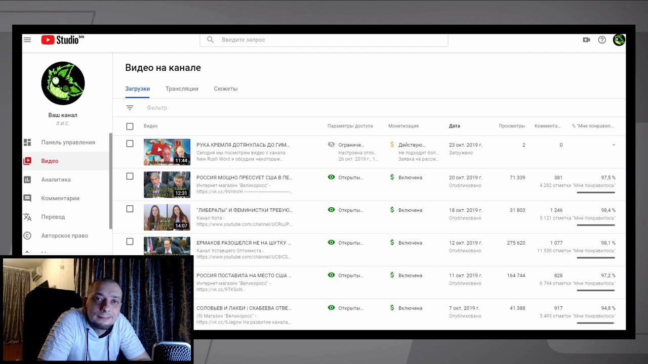Click the Введите запрос search field

[x=324, y=40]
